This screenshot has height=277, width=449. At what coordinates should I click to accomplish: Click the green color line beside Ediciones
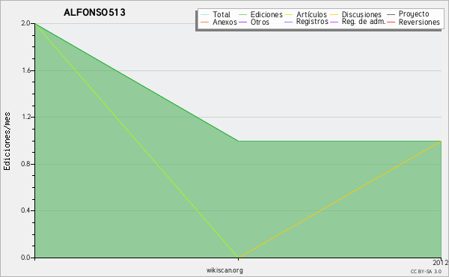pos(242,15)
